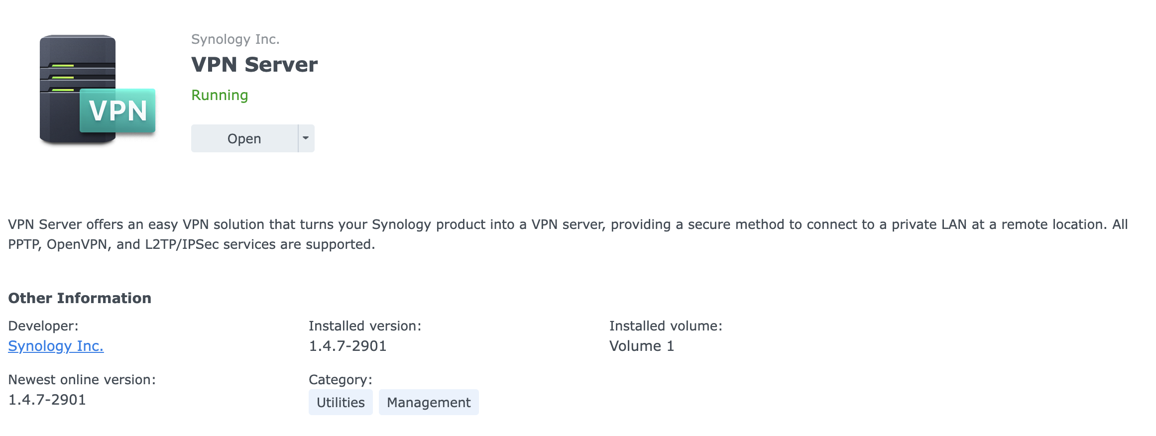Screen dimensions: 1156x436
Task: Click the Other Information heading
Action: (x=80, y=298)
